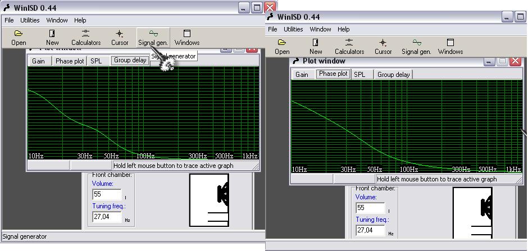528x251 pixels.
Task: Click Volume field in left window front chamber
Action: pyautogui.click(x=107, y=194)
